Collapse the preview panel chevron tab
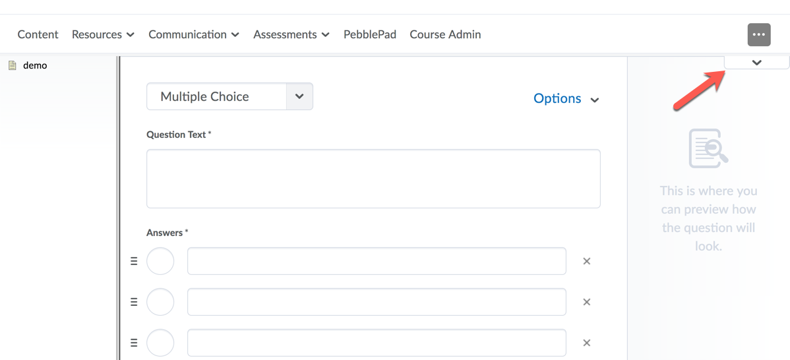Screen dimensions: 790x360 [x=756, y=63]
